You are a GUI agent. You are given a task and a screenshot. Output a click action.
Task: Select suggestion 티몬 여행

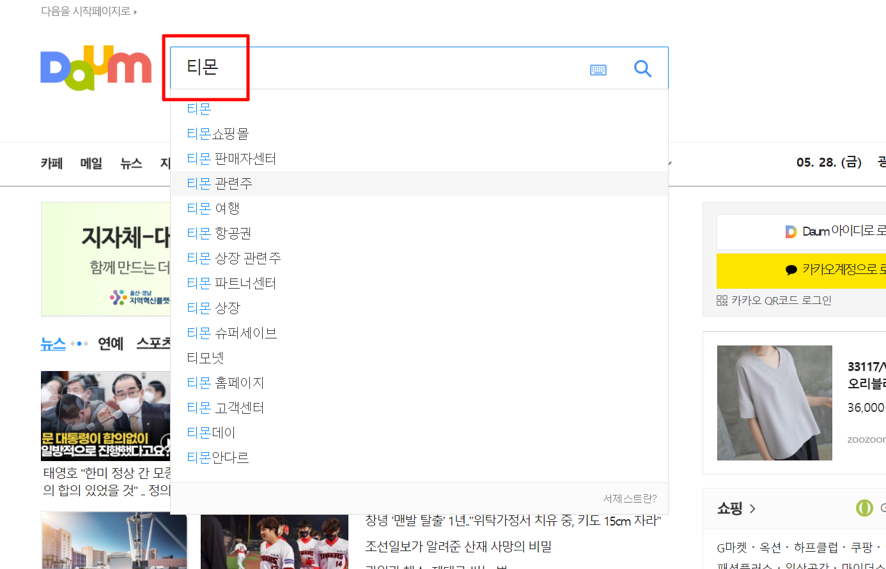click(x=419, y=209)
